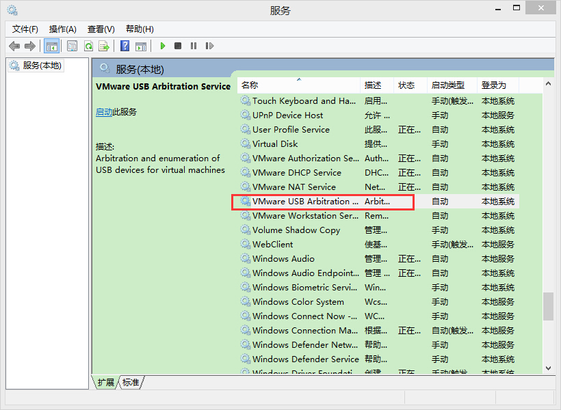This screenshot has height=410, width=561.
Task: Click the vertical scrollbar's up arrow
Action: pyautogui.click(x=548, y=85)
